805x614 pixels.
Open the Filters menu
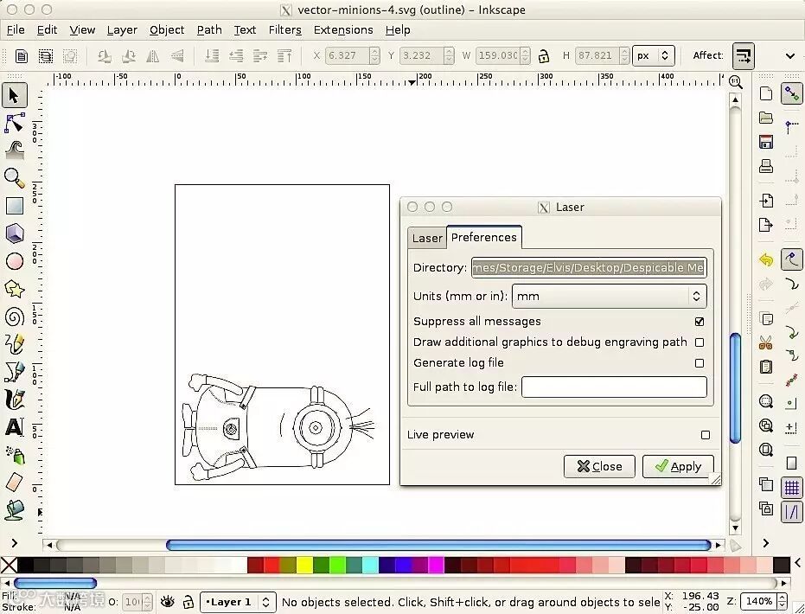click(285, 29)
